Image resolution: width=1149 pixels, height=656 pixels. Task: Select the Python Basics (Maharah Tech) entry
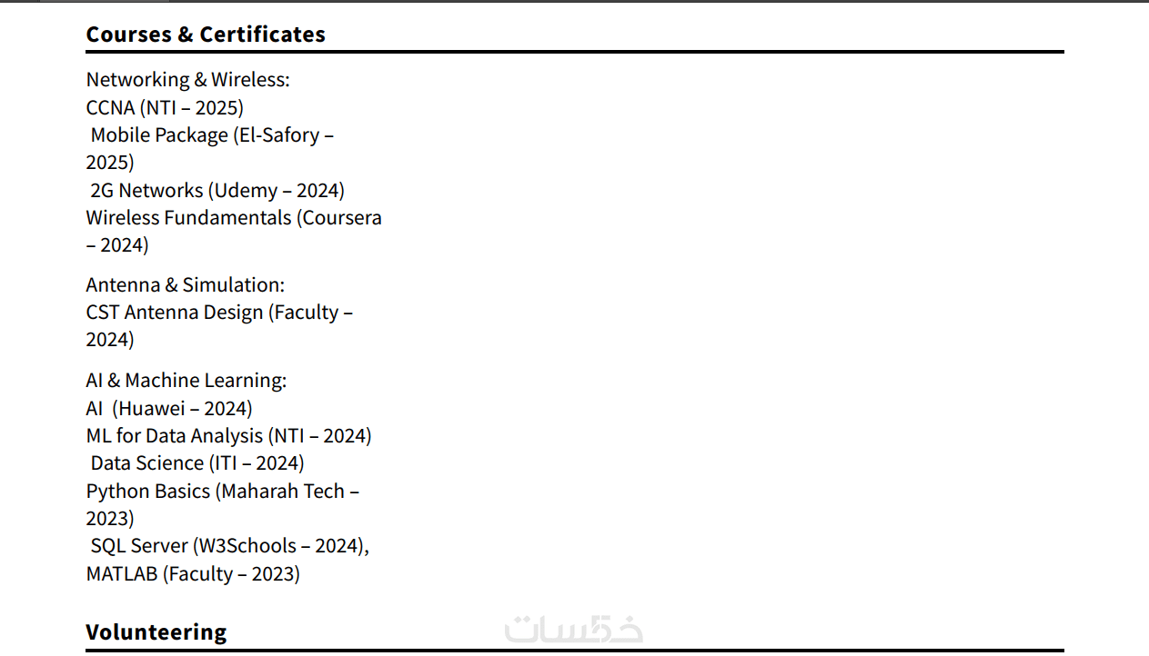point(222,492)
